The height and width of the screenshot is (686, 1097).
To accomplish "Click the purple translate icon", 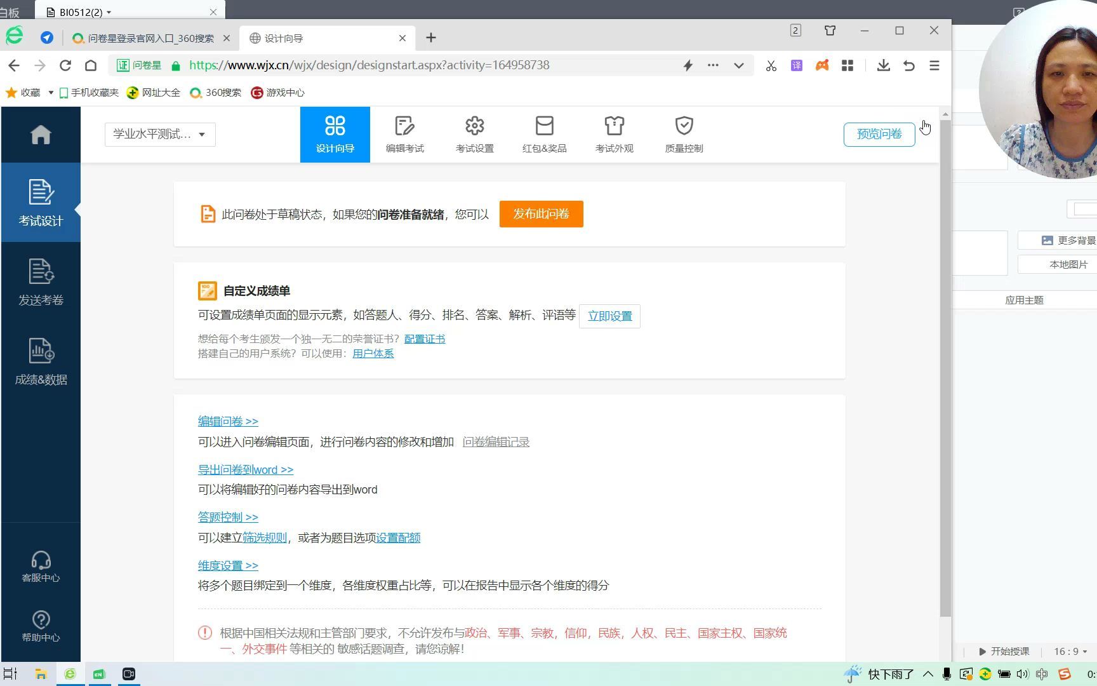I will (x=797, y=65).
